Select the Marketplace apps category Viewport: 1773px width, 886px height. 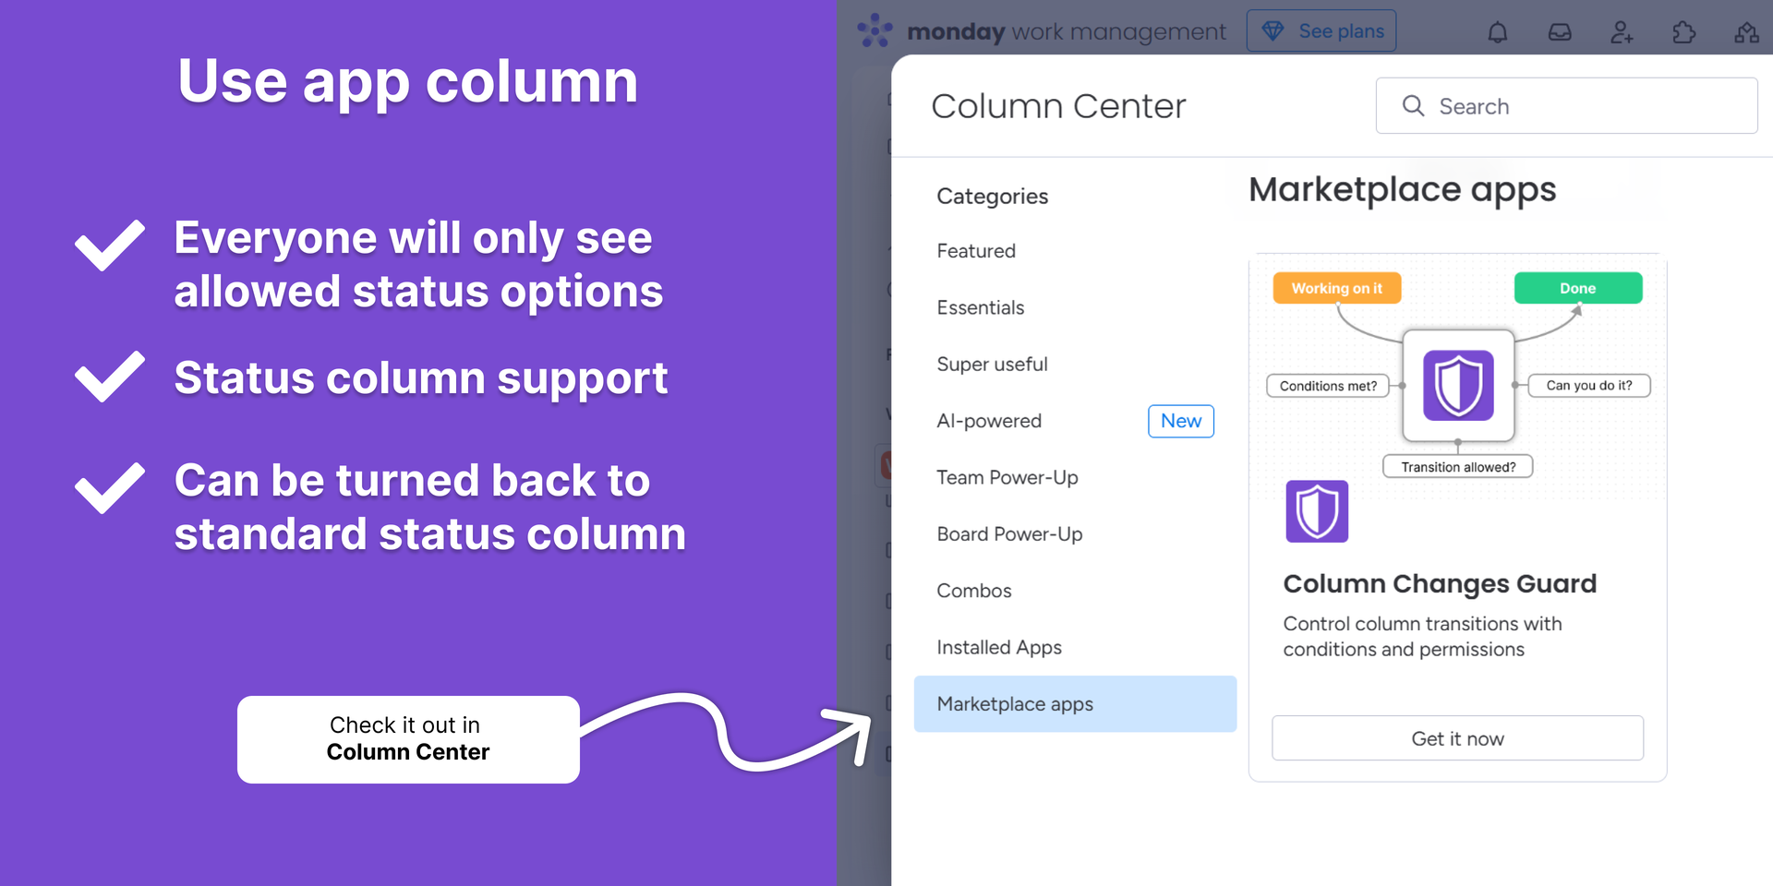point(1075,704)
